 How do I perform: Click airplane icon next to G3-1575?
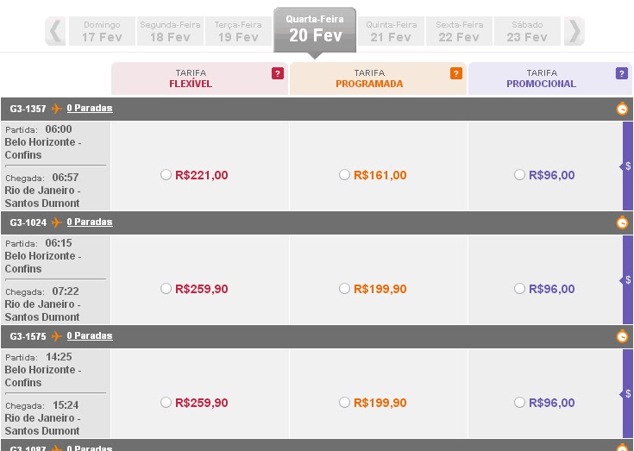coord(57,336)
